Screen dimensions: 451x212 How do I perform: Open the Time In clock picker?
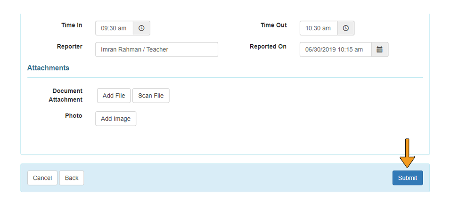(x=141, y=28)
